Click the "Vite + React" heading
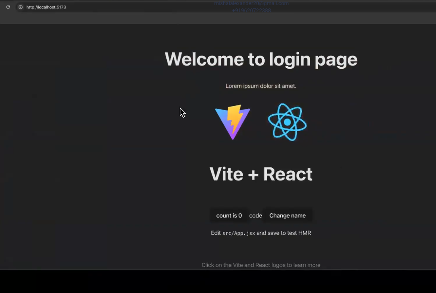 [x=261, y=174]
